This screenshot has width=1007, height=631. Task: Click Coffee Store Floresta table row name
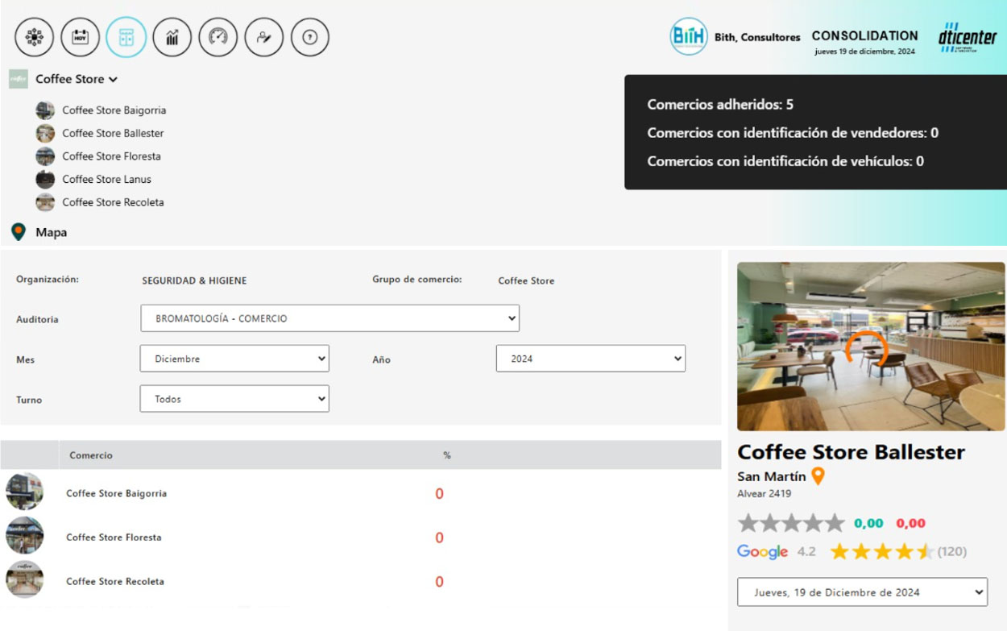click(x=114, y=538)
